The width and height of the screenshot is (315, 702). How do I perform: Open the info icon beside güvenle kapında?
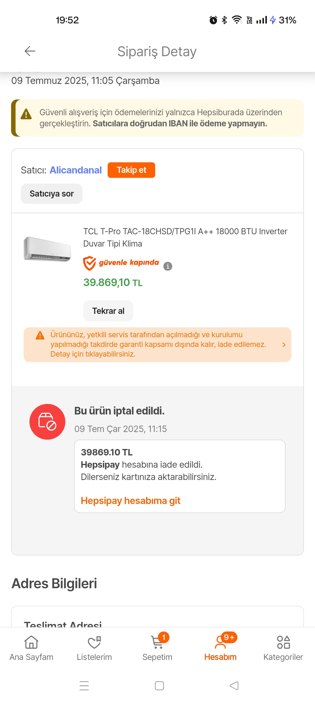[x=168, y=266]
